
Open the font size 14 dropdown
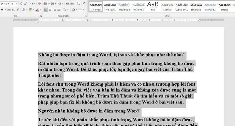pos(17,4)
